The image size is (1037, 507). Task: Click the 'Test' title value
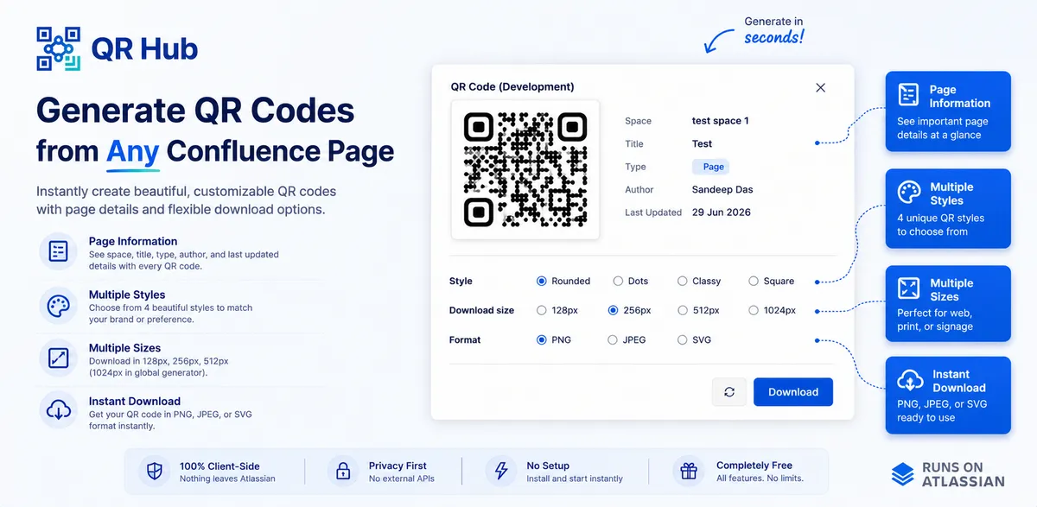pyautogui.click(x=703, y=144)
